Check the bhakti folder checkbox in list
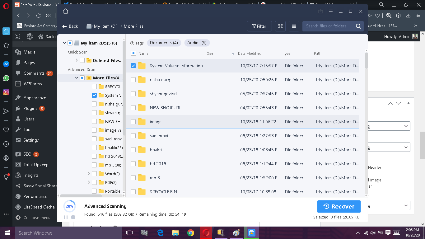Viewport: 425px width, 239px height. 133,150
